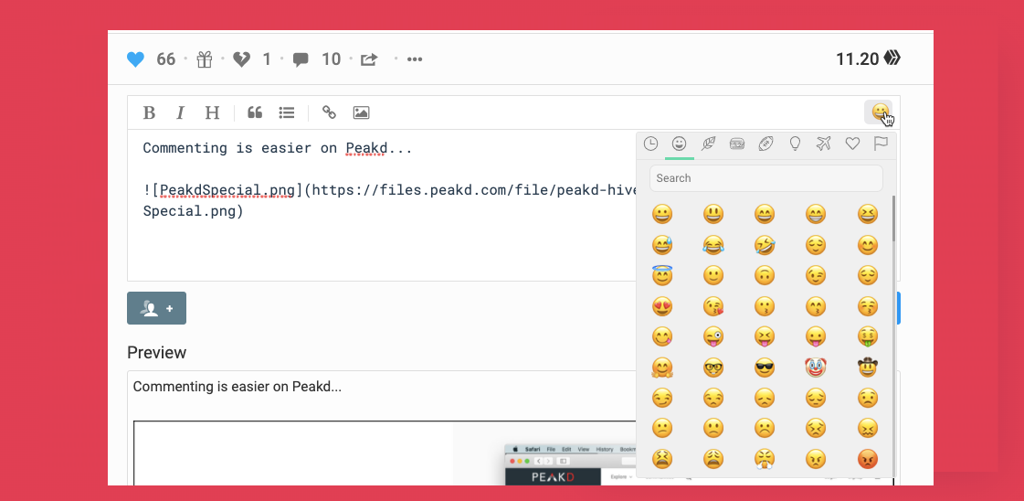Insert a heading with H button

click(x=212, y=113)
